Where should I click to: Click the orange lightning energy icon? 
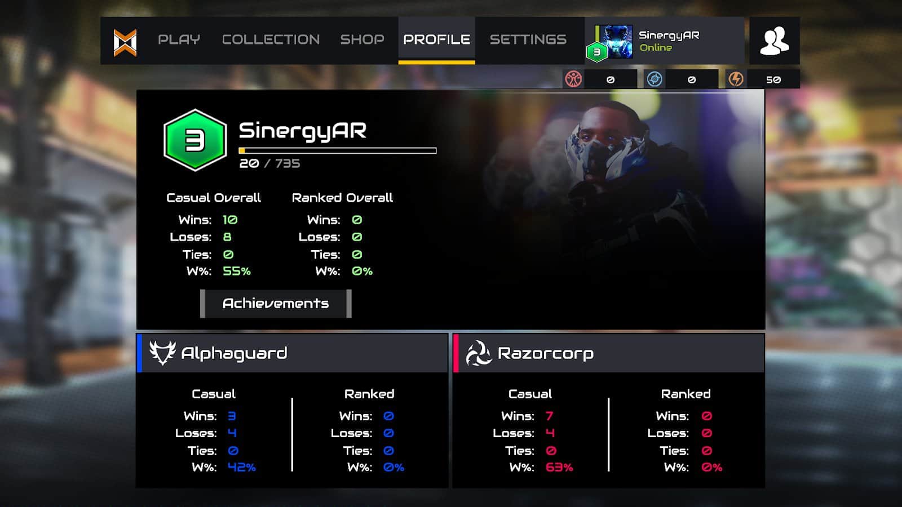point(736,79)
